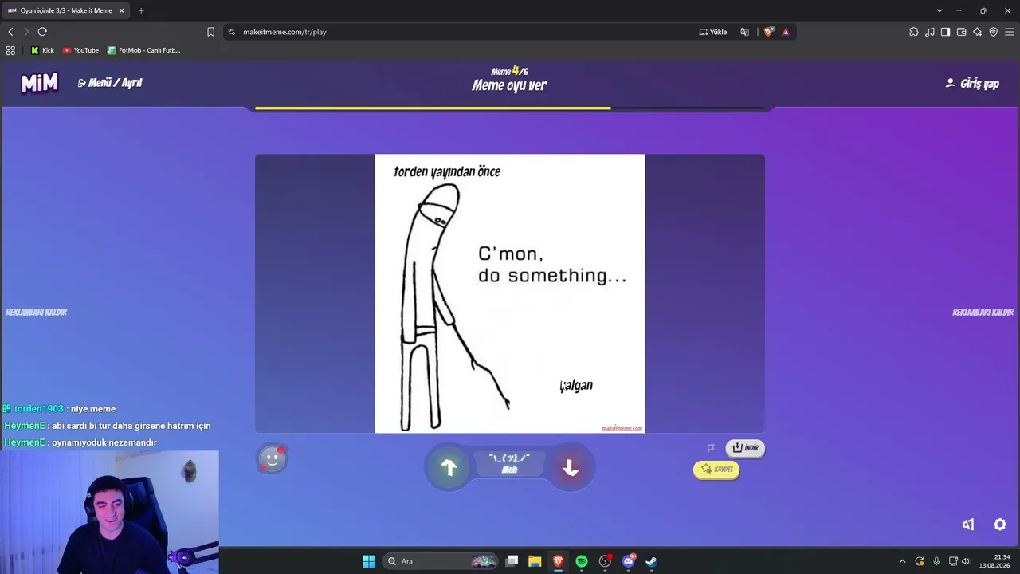This screenshot has height=574, width=1020.
Task: Click the taskbar Ara search box
Action: (x=441, y=561)
